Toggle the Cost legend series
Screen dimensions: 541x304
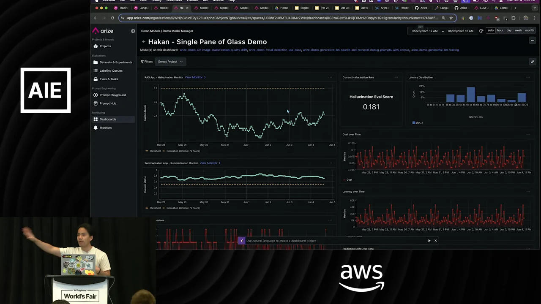[348, 180]
